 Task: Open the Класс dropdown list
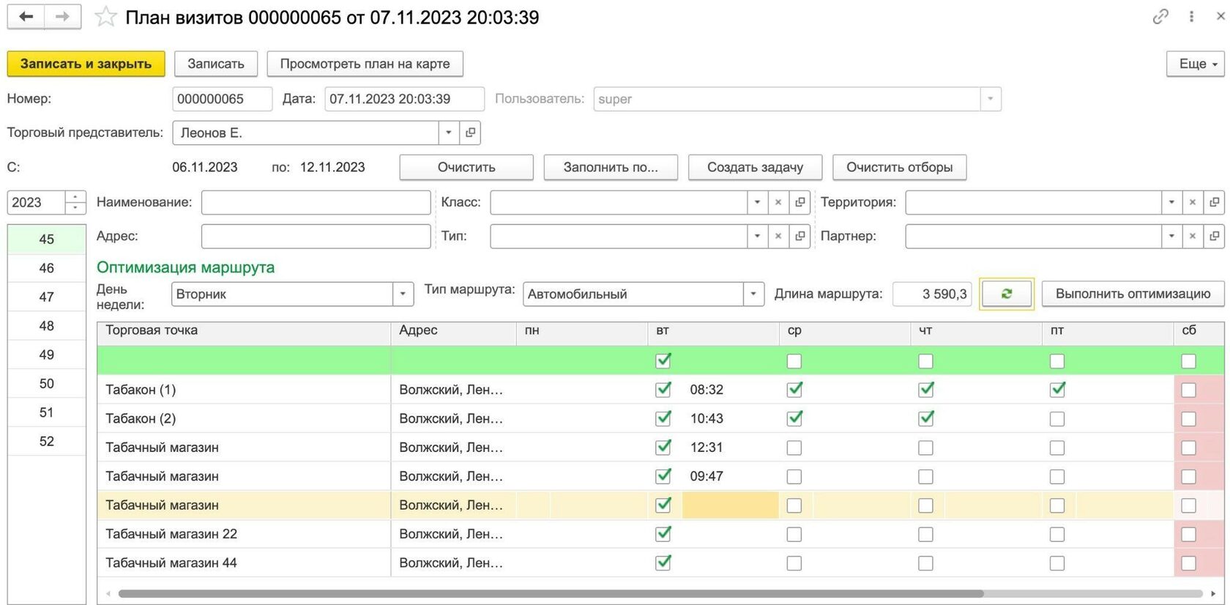coord(757,202)
